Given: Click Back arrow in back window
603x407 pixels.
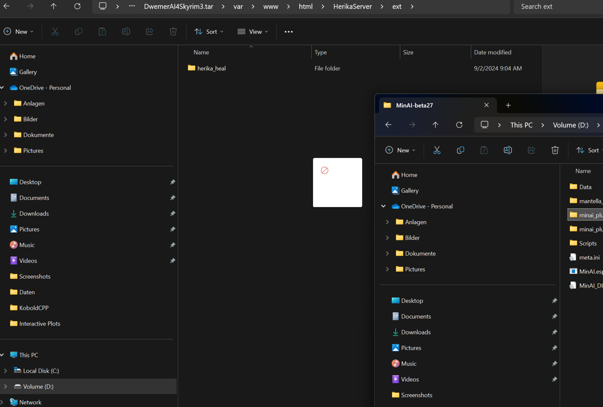Looking at the screenshot, I should pos(6,6).
